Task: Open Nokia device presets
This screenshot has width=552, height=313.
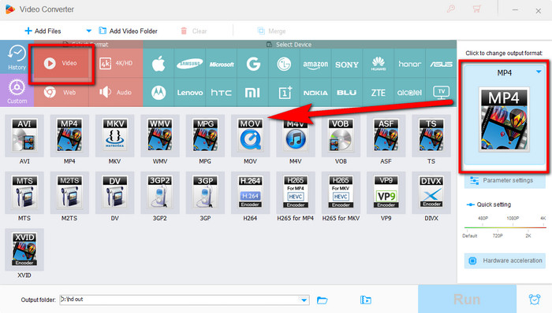Action: coord(315,93)
